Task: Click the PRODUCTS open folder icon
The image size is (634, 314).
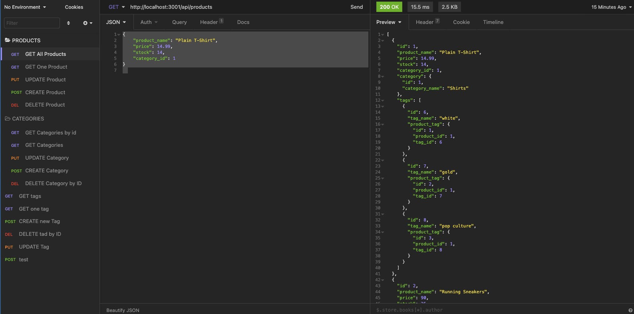Action: click(8, 40)
